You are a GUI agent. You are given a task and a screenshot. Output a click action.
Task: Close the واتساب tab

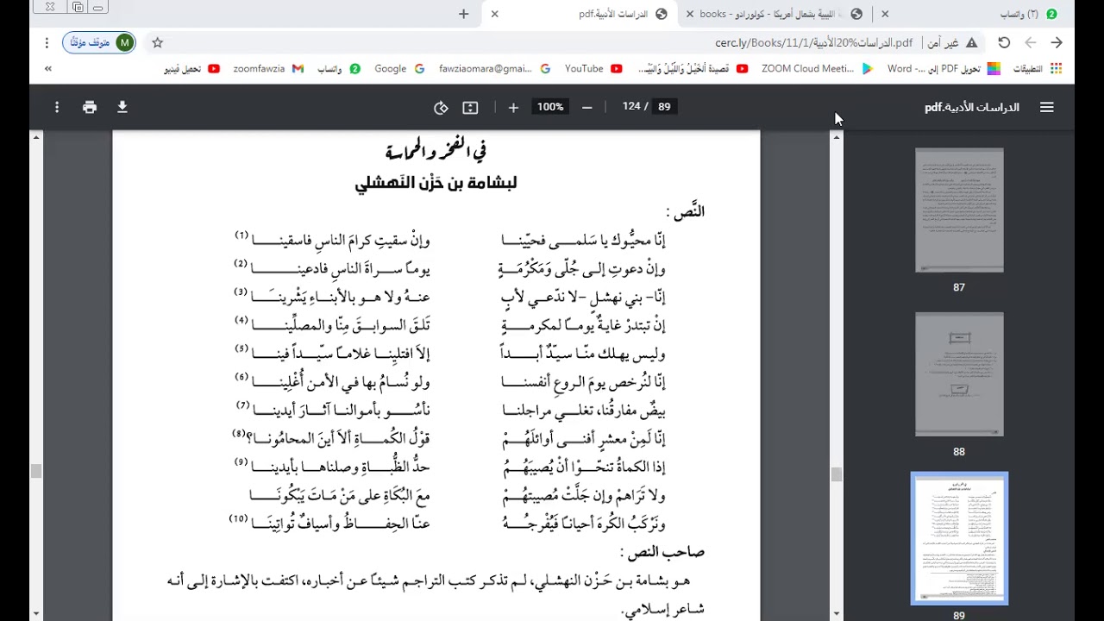point(885,14)
